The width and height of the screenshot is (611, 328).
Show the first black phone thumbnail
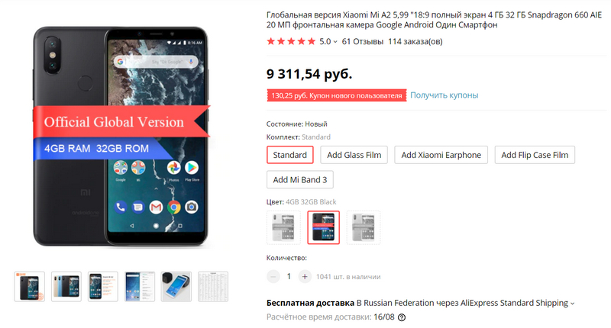30,287
